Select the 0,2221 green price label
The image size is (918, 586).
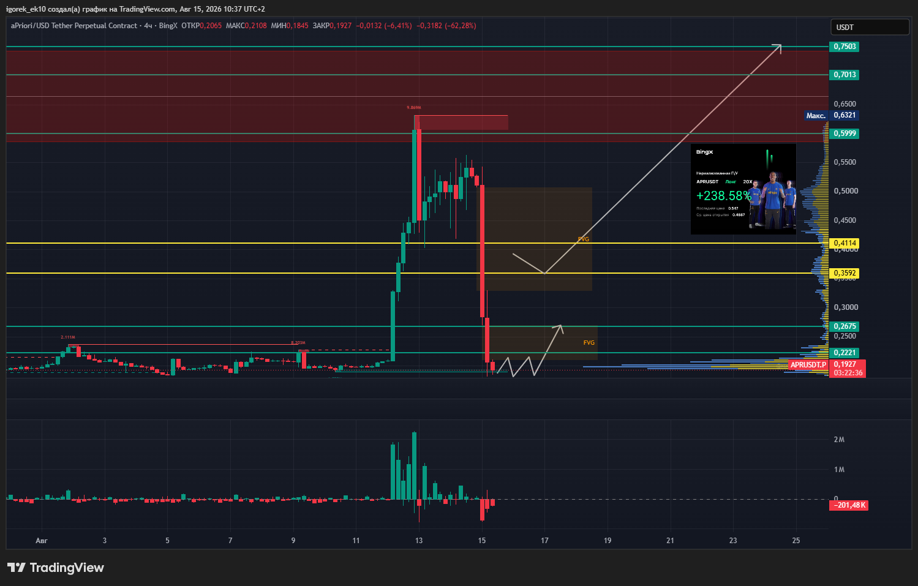click(x=845, y=353)
